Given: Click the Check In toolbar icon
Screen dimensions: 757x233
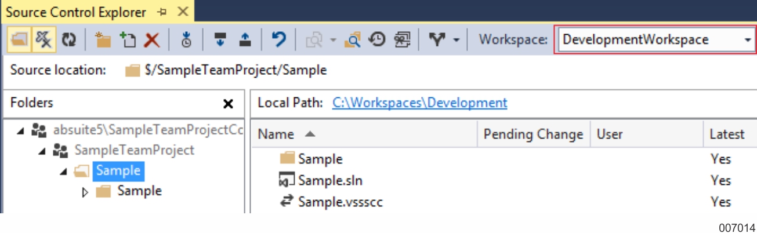Looking at the screenshot, I should pyautogui.click(x=245, y=39).
